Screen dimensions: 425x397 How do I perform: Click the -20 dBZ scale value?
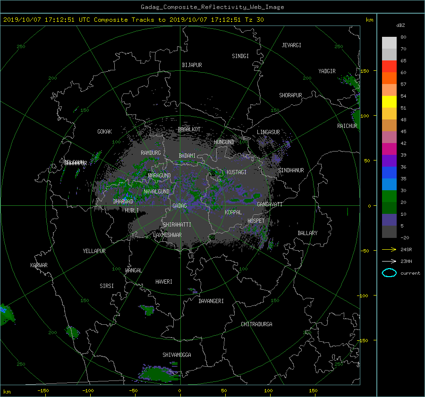point(405,237)
